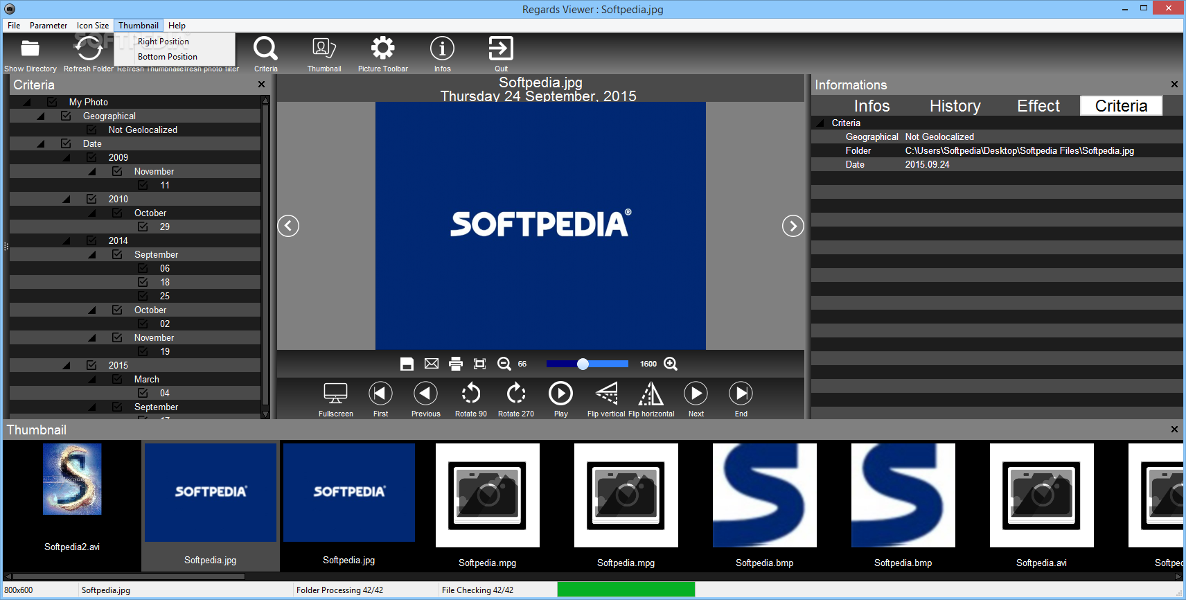The height and width of the screenshot is (600, 1186).
Task: Toggle the Thumbnail toolbar icon
Action: click(324, 48)
